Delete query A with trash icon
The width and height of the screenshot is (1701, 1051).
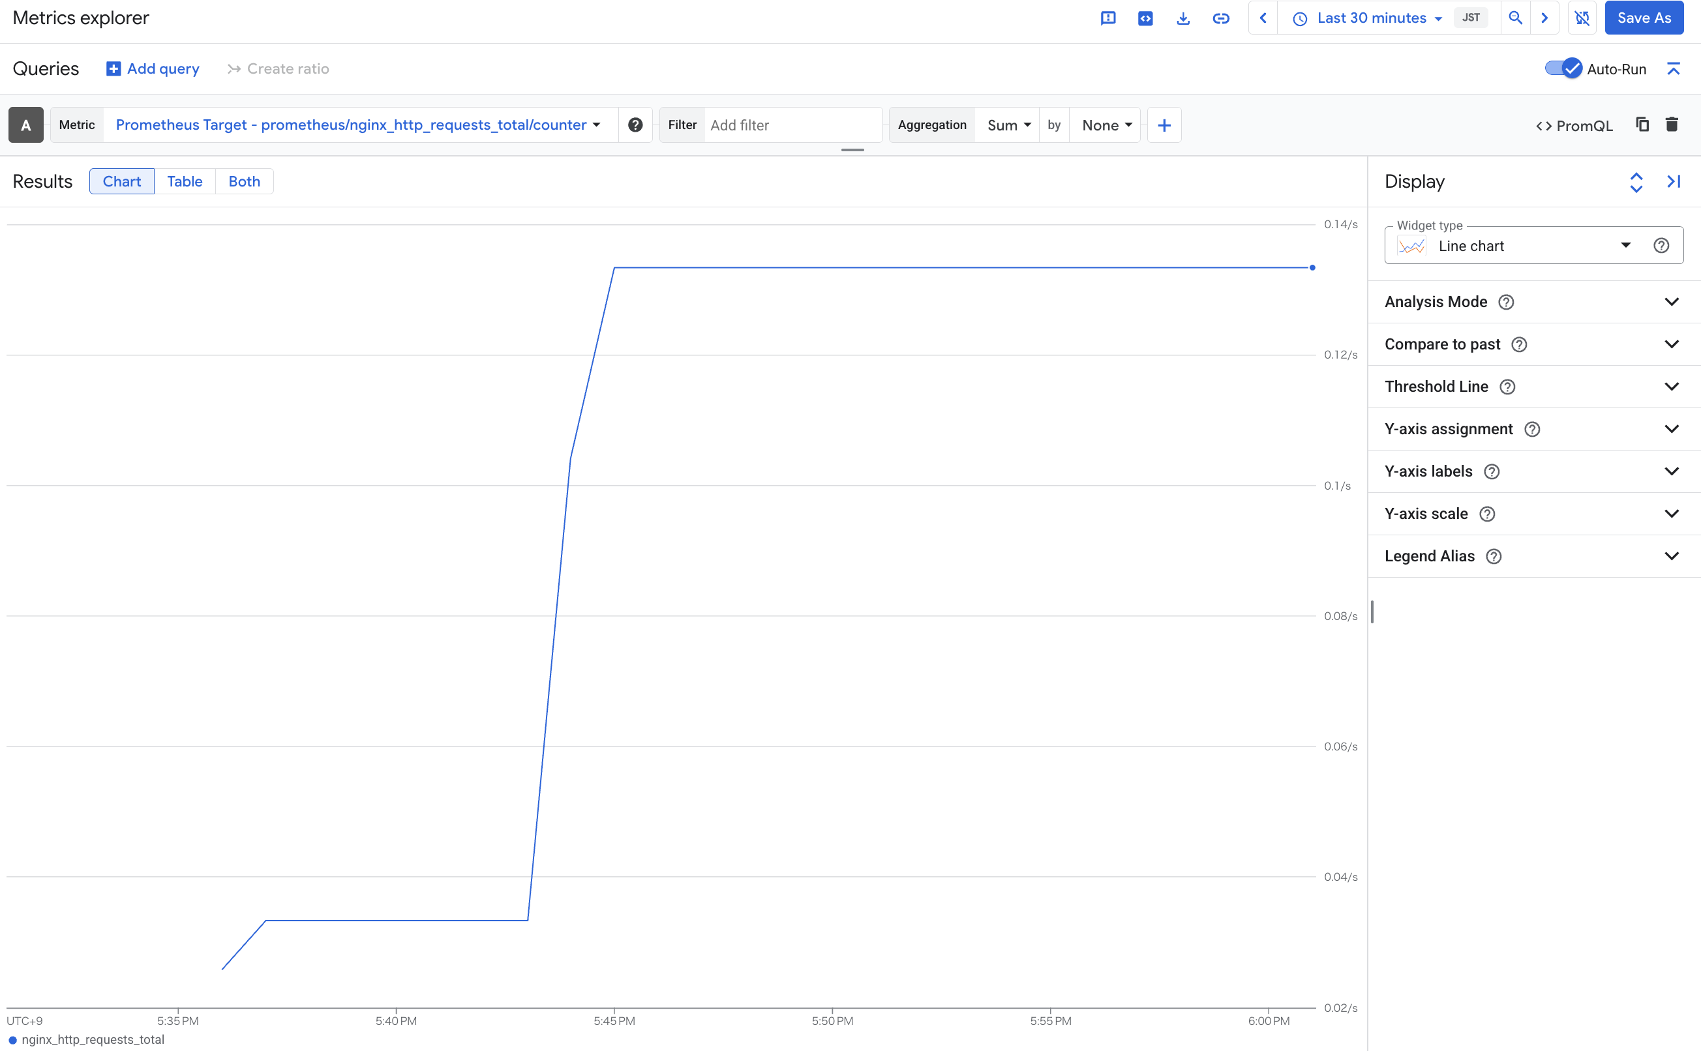tap(1672, 125)
